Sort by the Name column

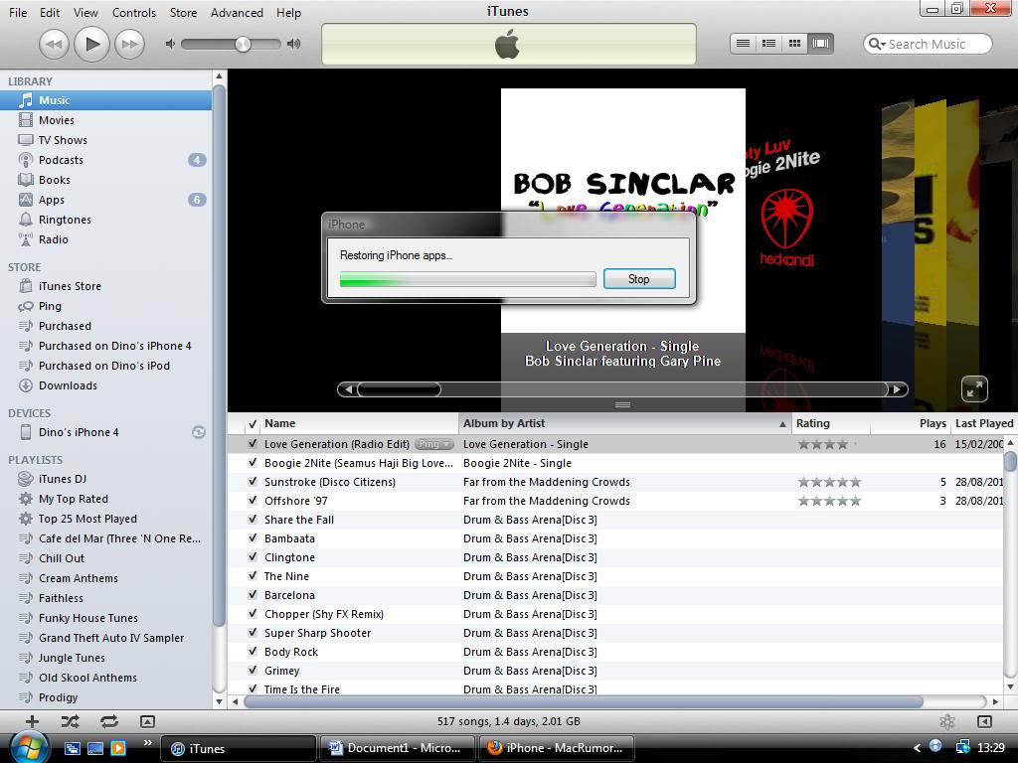pyautogui.click(x=359, y=423)
